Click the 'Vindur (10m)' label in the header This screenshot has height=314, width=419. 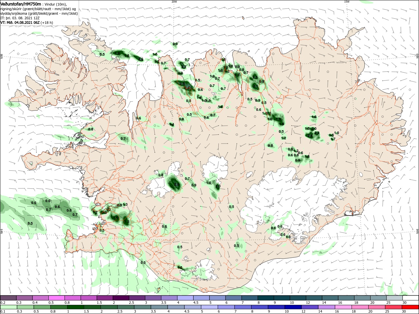[x=55, y=4]
